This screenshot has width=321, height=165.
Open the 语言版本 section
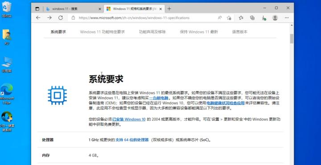(239, 32)
